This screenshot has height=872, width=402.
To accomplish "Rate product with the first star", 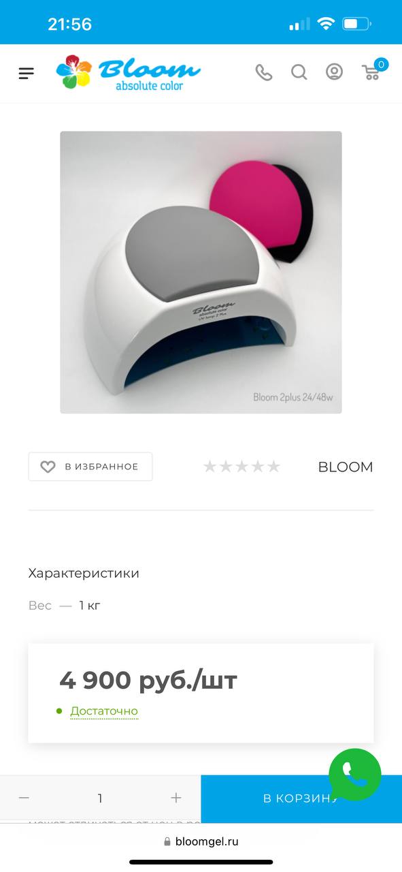I will 210,467.
